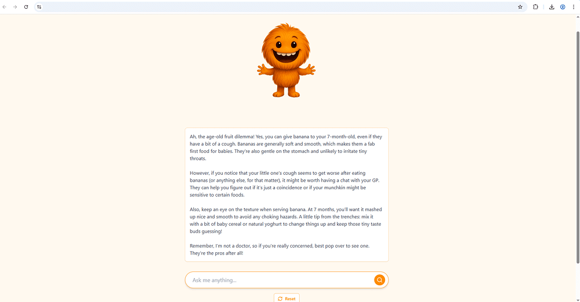Click the scrollbar down arrow
The width and height of the screenshot is (580, 302).
pos(578,300)
